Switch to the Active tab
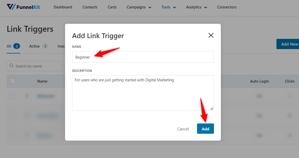 pos(34,46)
